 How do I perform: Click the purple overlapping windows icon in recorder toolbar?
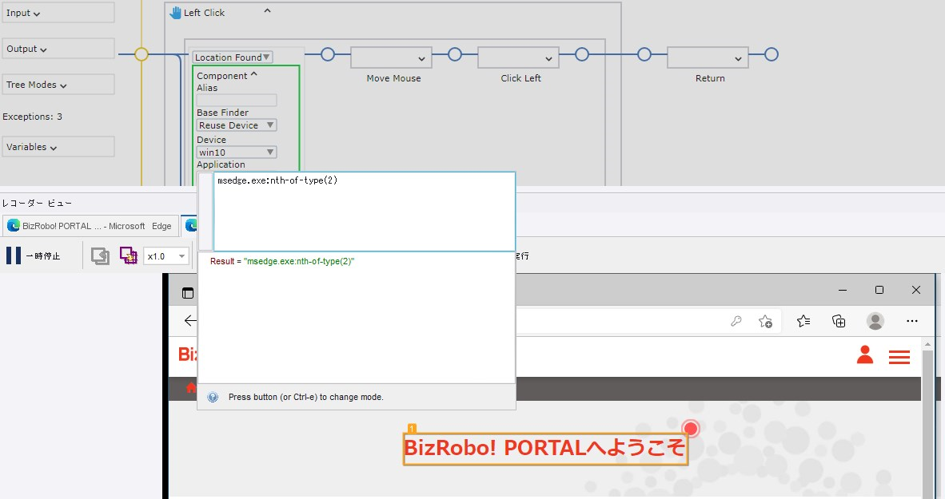point(129,255)
